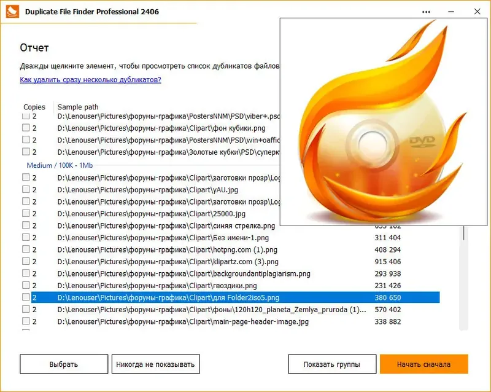Select the row path Clipart\yAU.jpg

click(147, 190)
